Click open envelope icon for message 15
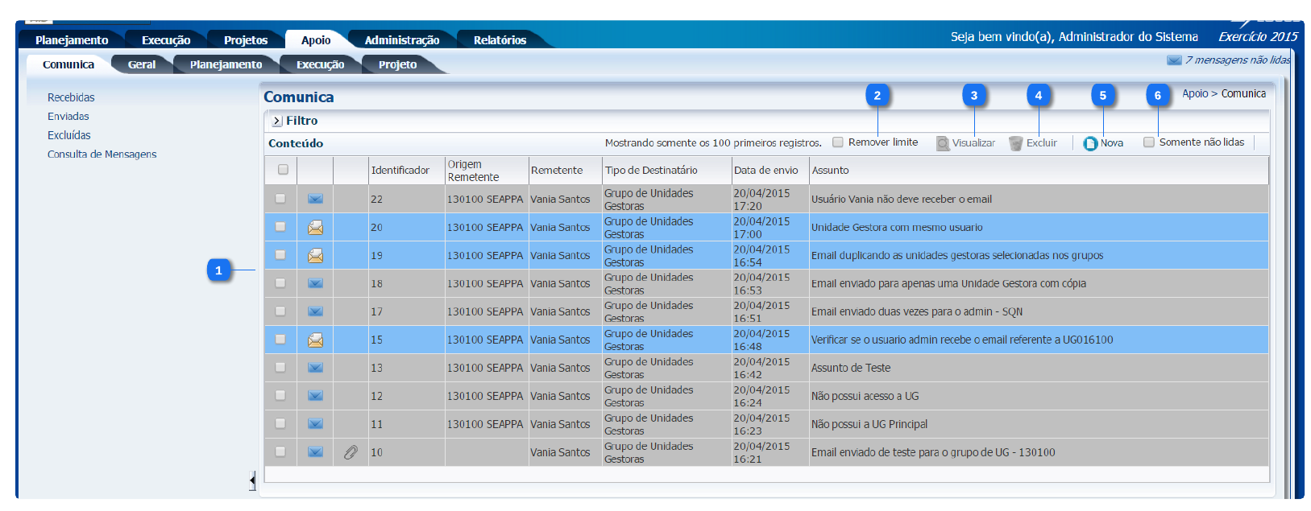 coord(315,340)
